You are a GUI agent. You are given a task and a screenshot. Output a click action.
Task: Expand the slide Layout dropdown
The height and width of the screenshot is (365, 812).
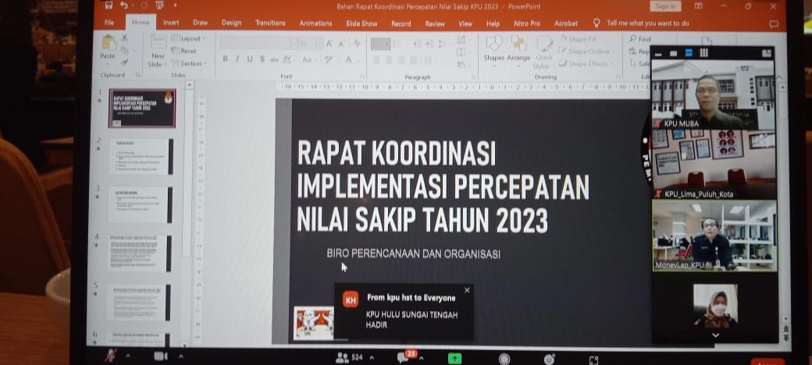click(x=188, y=38)
